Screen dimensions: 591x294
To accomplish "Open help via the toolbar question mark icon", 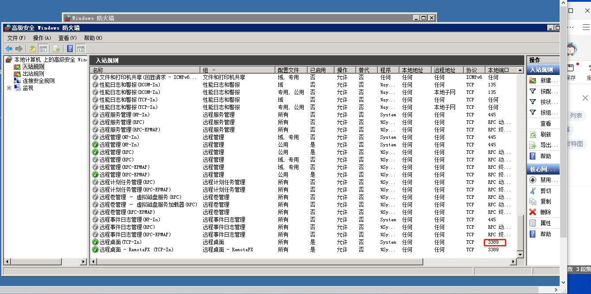I will click(70, 48).
